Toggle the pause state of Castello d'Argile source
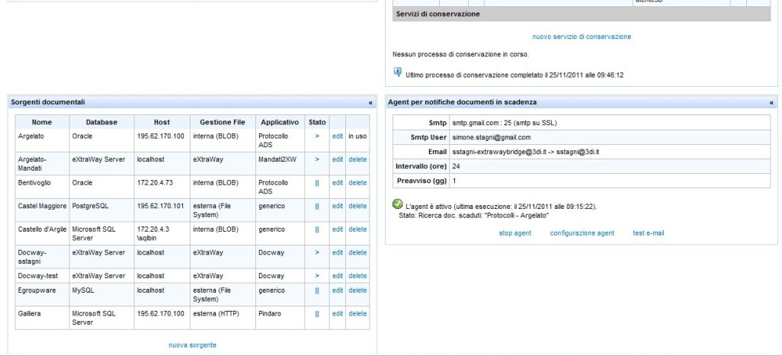 click(317, 229)
